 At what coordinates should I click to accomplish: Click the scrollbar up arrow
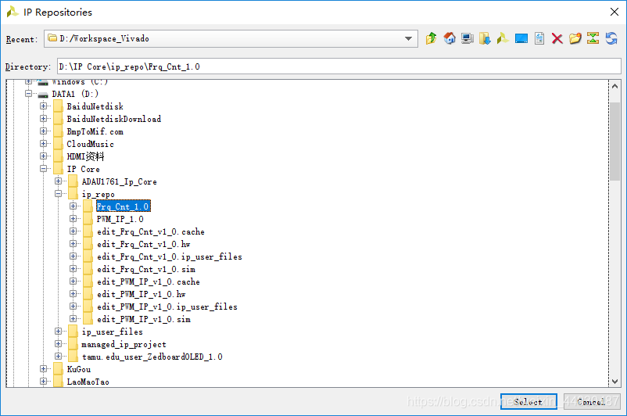point(615,86)
